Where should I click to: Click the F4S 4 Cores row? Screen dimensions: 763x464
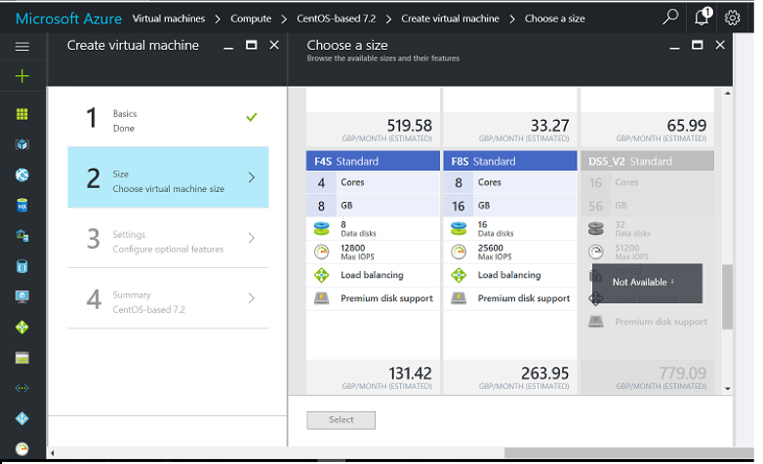point(373,182)
